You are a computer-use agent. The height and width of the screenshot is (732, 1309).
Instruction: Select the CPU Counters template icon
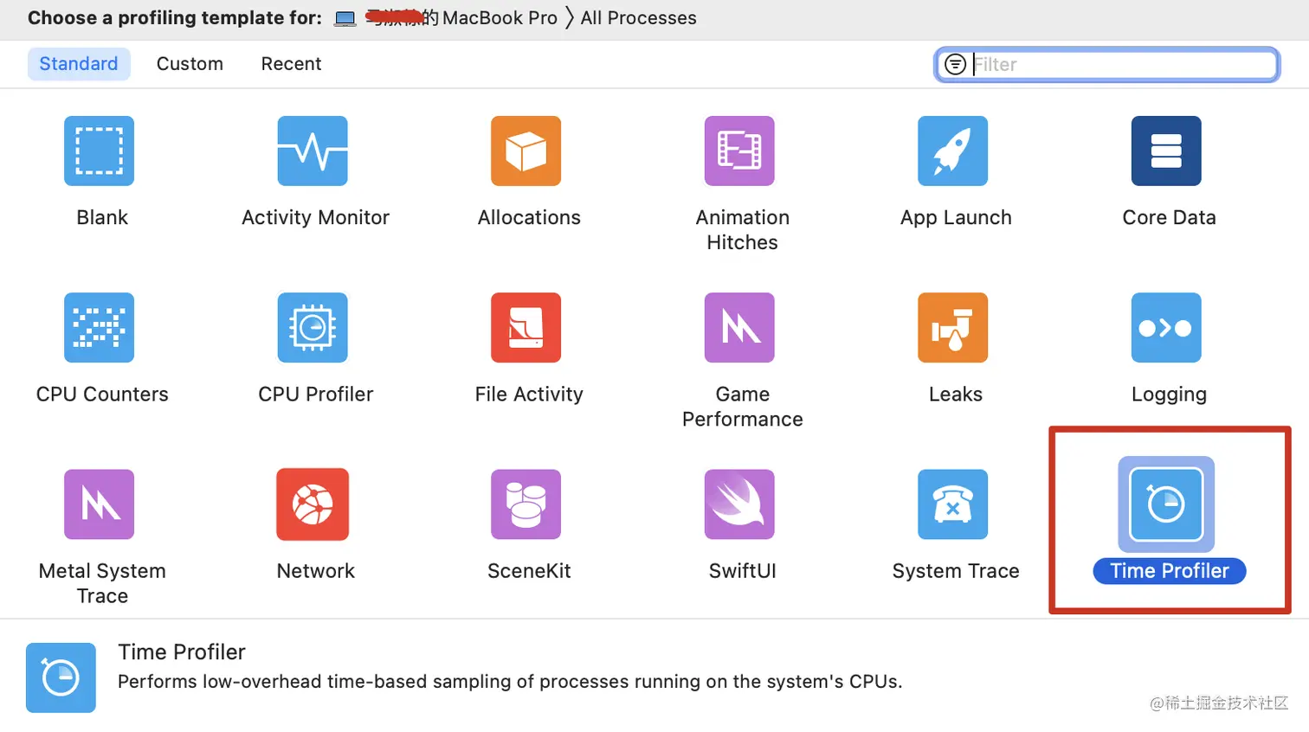99,327
